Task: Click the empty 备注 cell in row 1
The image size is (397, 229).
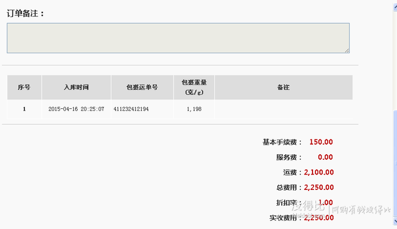Action: point(284,109)
